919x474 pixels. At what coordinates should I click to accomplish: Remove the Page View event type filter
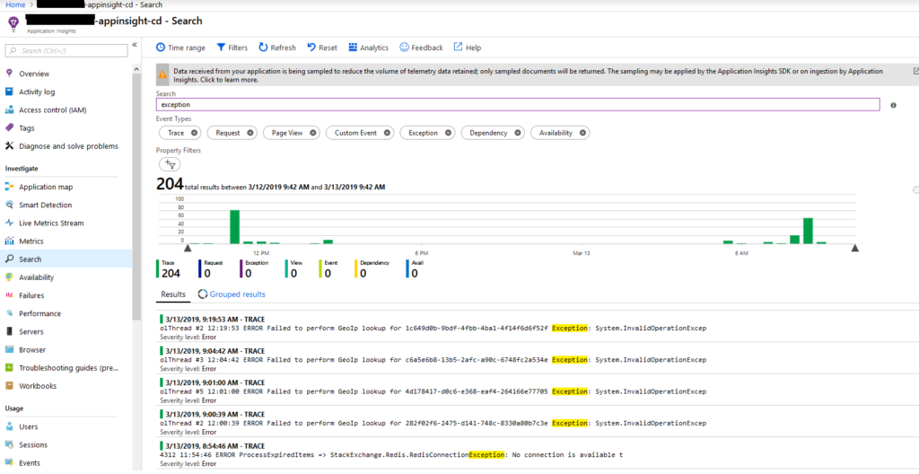tap(313, 133)
